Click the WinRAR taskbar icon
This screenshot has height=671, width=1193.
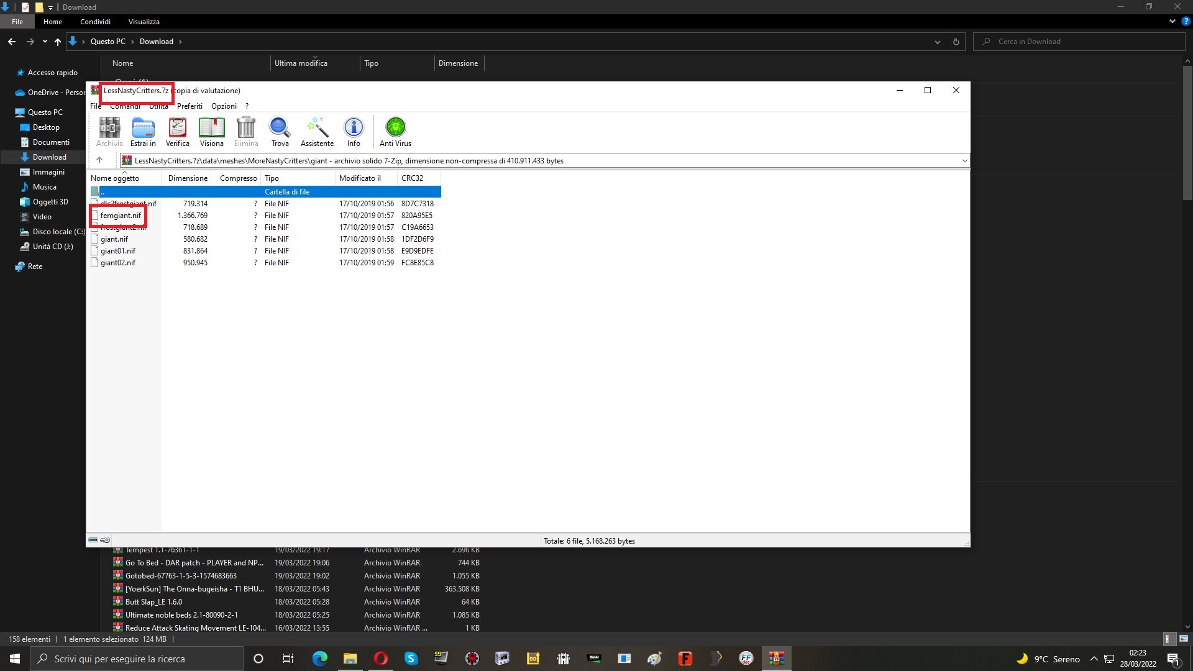pyautogui.click(x=776, y=659)
